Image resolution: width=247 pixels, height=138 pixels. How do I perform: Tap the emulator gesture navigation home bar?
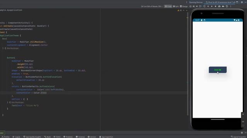(x=218, y=119)
